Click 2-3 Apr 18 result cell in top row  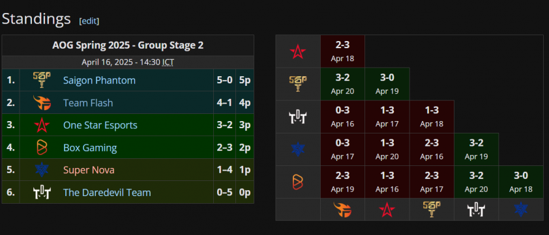tap(342, 51)
